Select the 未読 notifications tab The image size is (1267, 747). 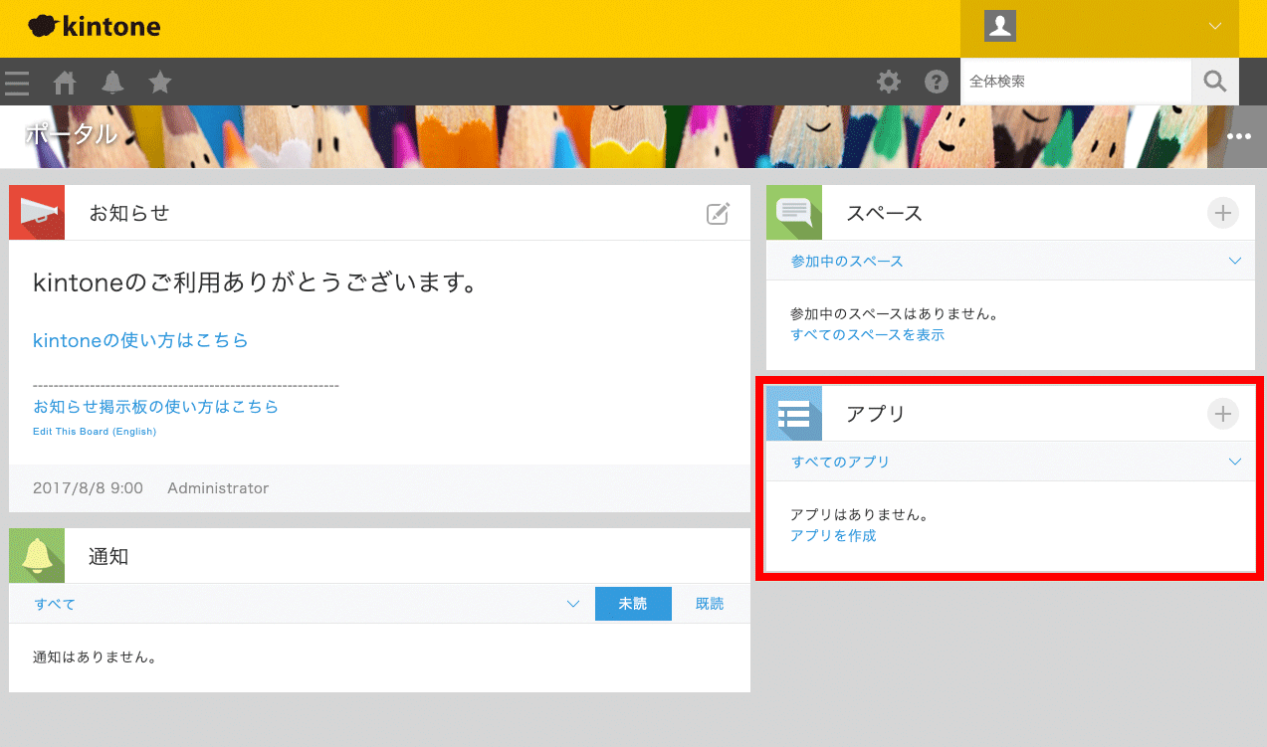tap(633, 604)
